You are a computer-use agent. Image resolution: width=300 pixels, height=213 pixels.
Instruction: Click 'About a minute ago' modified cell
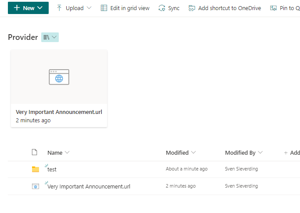[187, 169]
